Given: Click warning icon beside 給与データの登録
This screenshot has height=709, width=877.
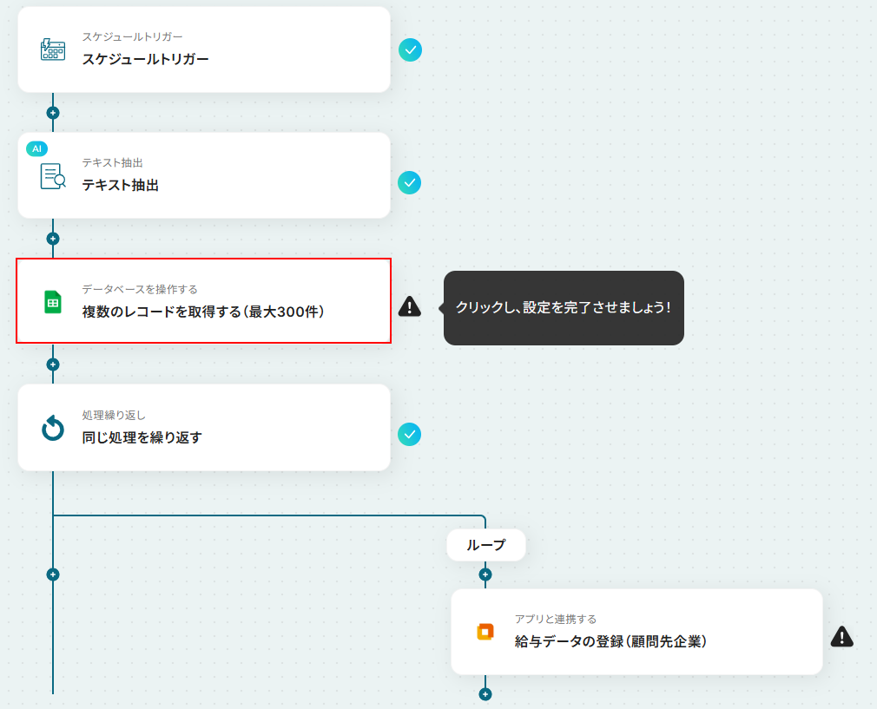Looking at the screenshot, I should pyautogui.click(x=842, y=636).
